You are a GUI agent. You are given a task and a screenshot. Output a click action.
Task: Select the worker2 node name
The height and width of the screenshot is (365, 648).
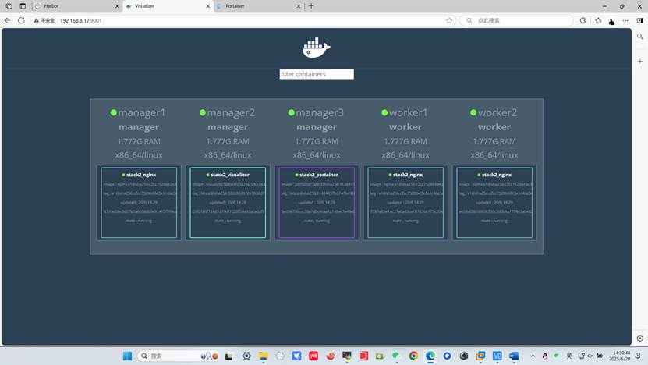point(498,112)
